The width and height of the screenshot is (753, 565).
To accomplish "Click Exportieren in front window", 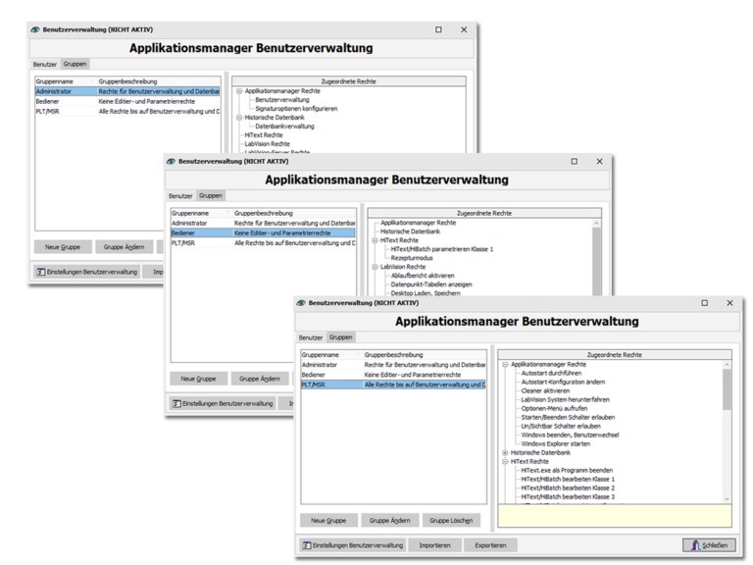I will pyautogui.click(x=490, y=545).
